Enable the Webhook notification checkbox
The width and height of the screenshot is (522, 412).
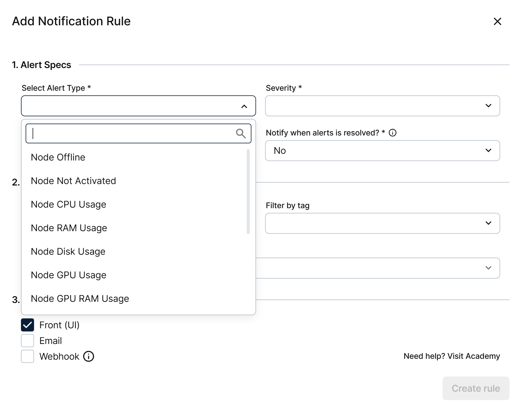pos(27,356)
